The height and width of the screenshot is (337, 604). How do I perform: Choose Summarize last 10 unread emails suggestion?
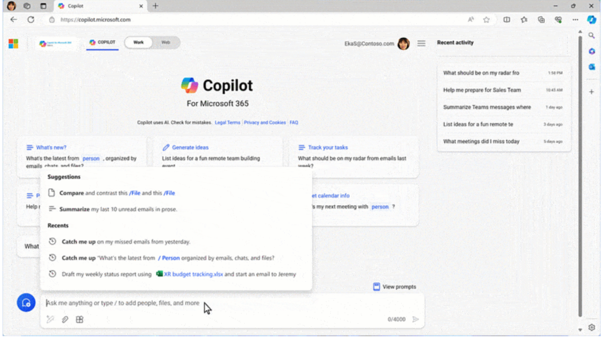pyautogui.click(x=176, y=209)
